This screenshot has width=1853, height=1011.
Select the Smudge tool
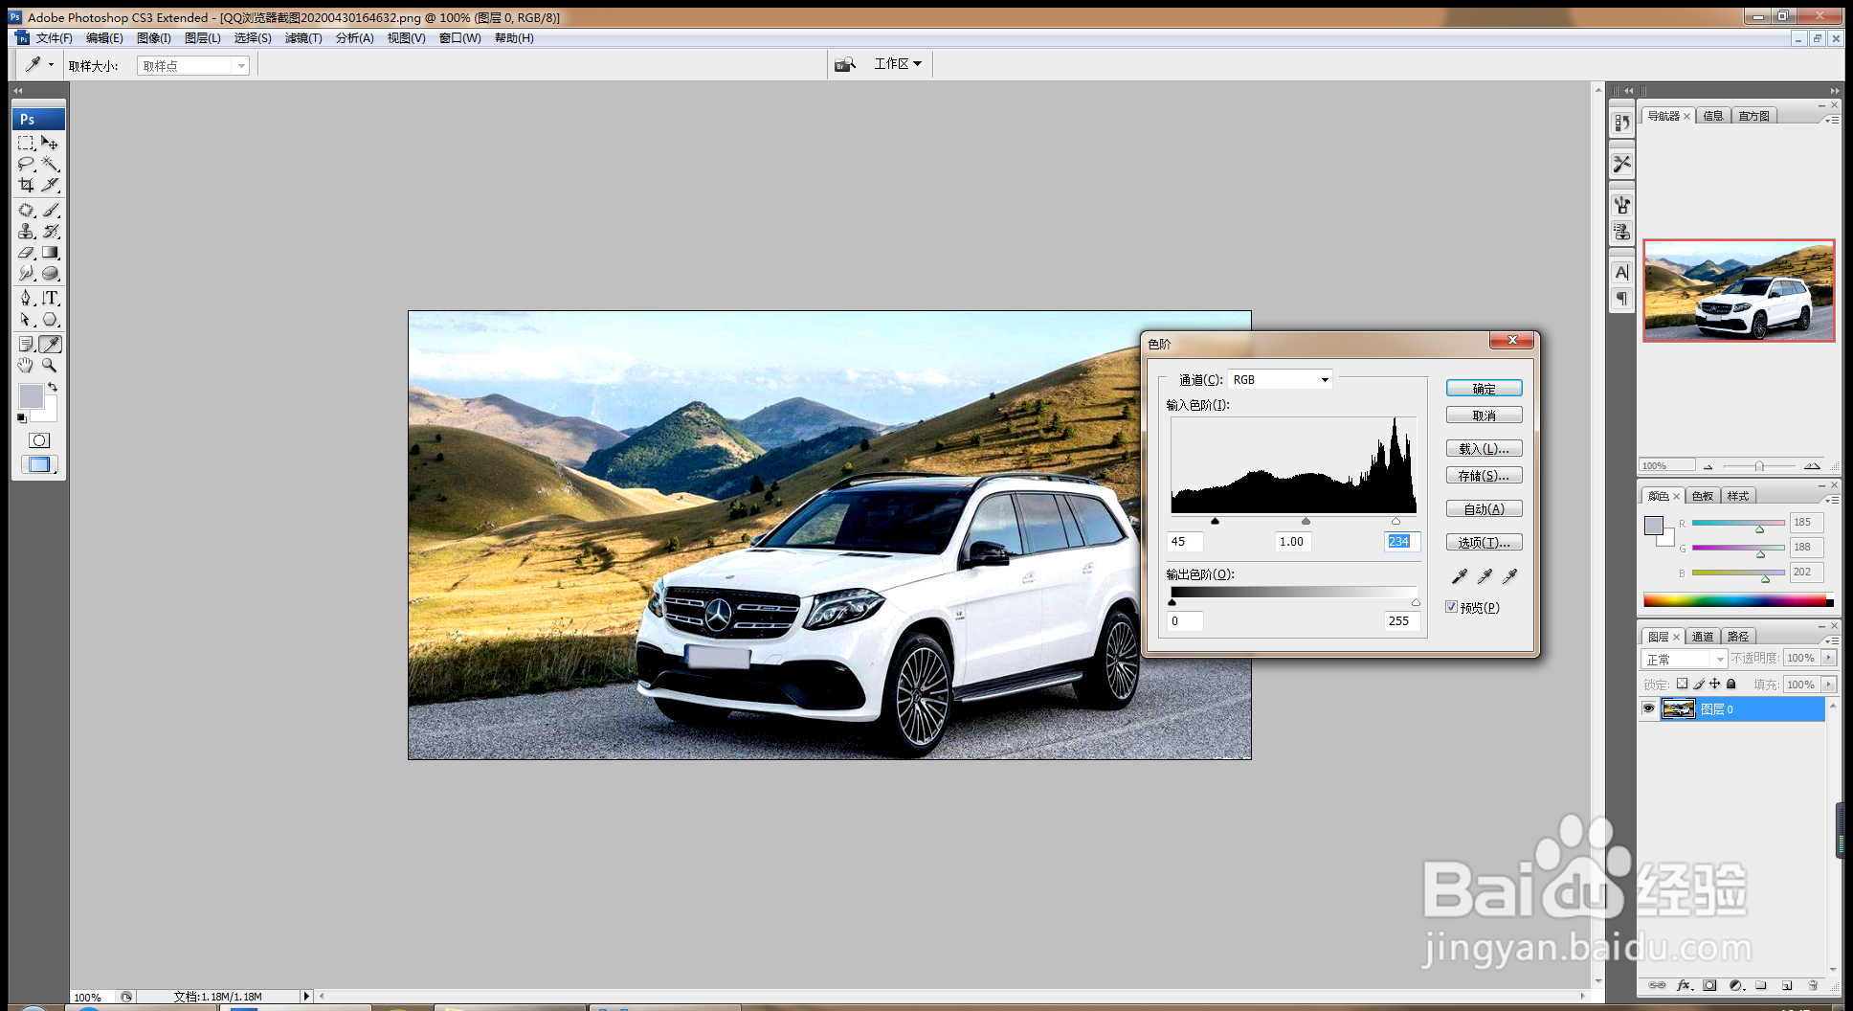(x=27, y=273)
